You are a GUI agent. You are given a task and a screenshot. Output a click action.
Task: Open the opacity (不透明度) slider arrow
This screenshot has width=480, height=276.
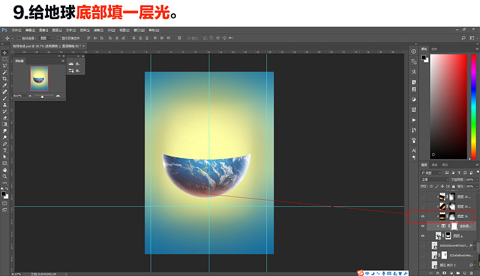pos(477,179)
